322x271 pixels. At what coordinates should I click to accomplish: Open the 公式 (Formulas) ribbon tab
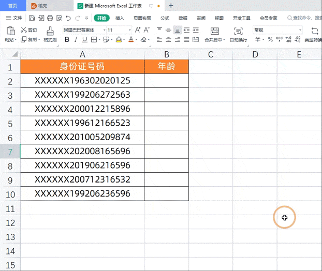(x=165, y=18)
